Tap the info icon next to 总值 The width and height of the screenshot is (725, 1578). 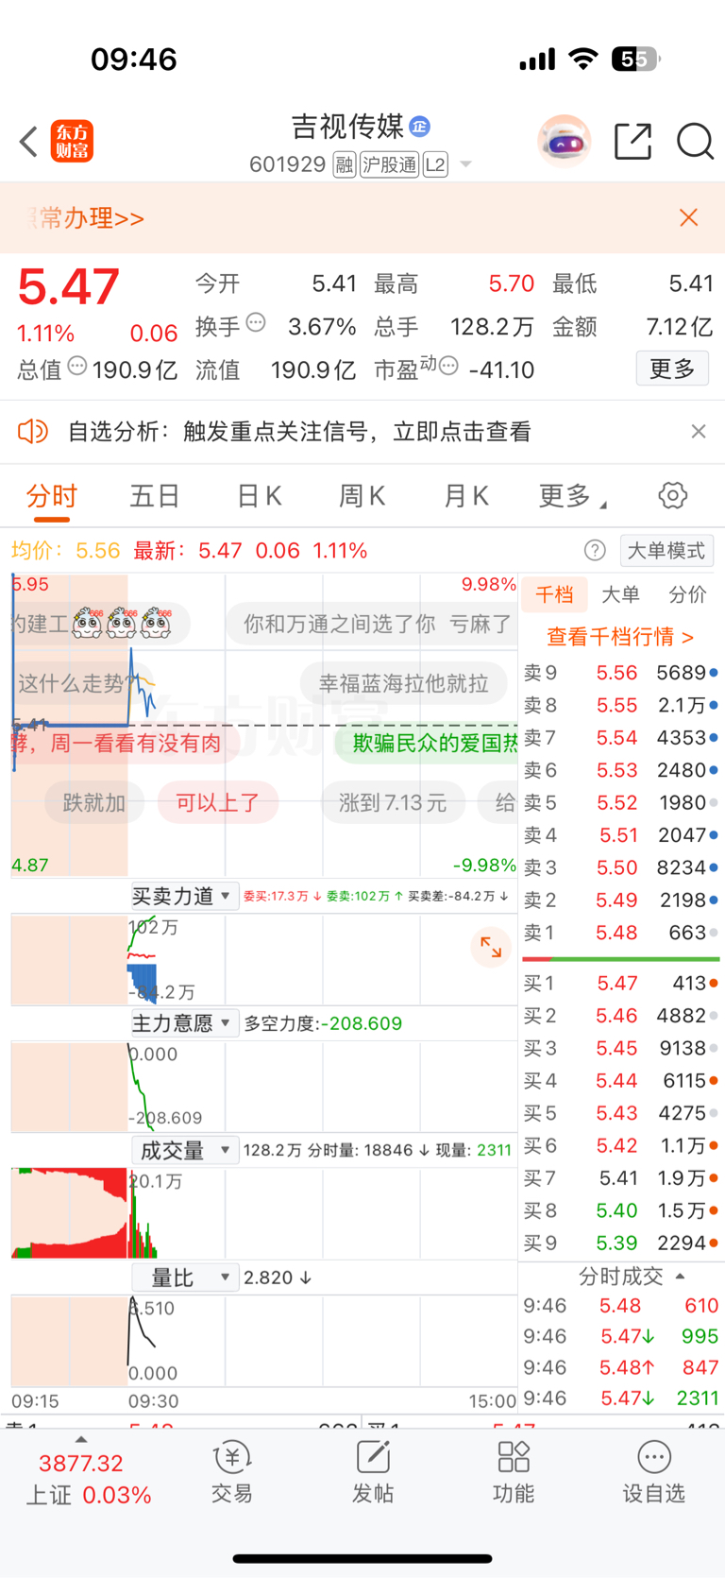point(77,366)
